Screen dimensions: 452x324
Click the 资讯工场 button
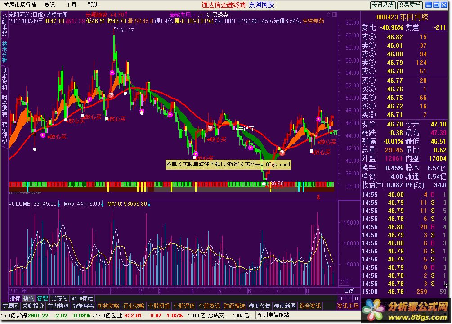[348, 306]
